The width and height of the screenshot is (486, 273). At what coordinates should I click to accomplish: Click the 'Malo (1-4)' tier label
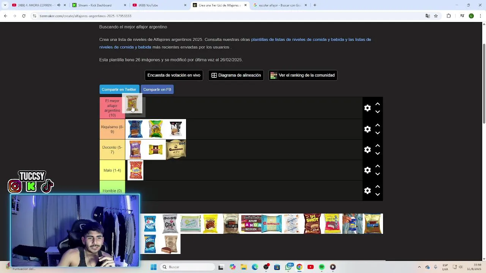112,170
